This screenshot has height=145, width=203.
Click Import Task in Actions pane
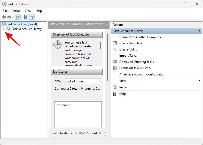128,56
